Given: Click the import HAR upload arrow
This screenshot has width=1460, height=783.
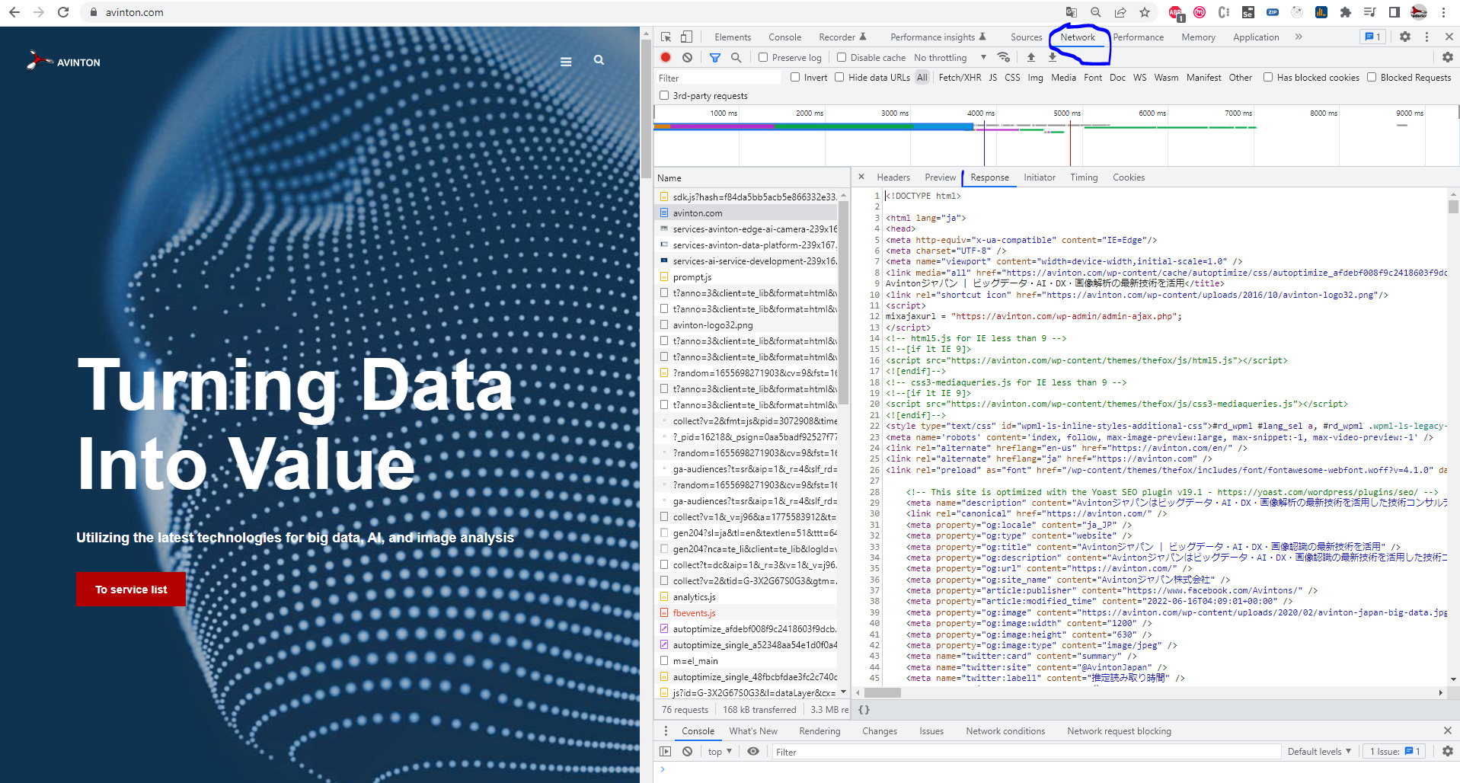Looking at the screenshot, I should [x=1030, y=57].
